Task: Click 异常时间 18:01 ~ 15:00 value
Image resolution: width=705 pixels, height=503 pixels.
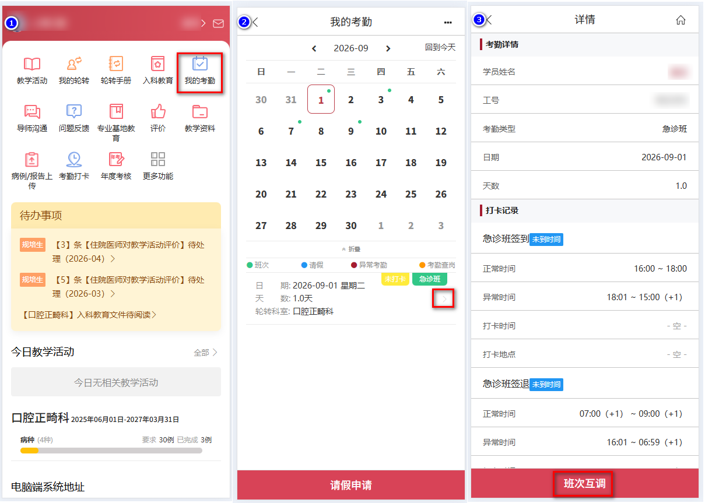Action: point(644,297)
